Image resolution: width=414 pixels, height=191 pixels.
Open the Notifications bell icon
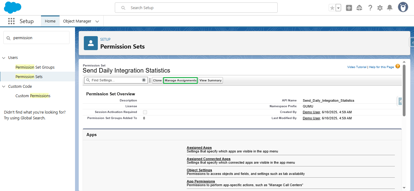390,8
